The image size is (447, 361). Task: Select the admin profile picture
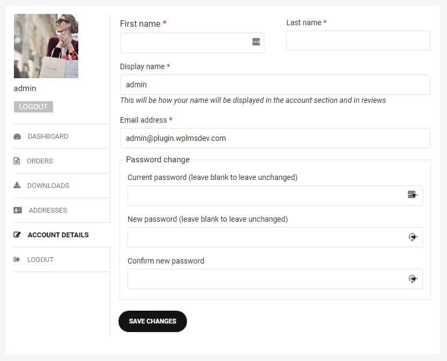(x=46, y=46)
